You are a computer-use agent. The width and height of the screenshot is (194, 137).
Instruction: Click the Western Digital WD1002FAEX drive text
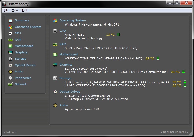click(x=117, y=82)
